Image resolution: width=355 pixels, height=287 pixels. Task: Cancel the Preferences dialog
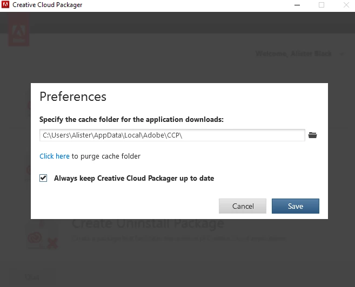pos(243,206)
